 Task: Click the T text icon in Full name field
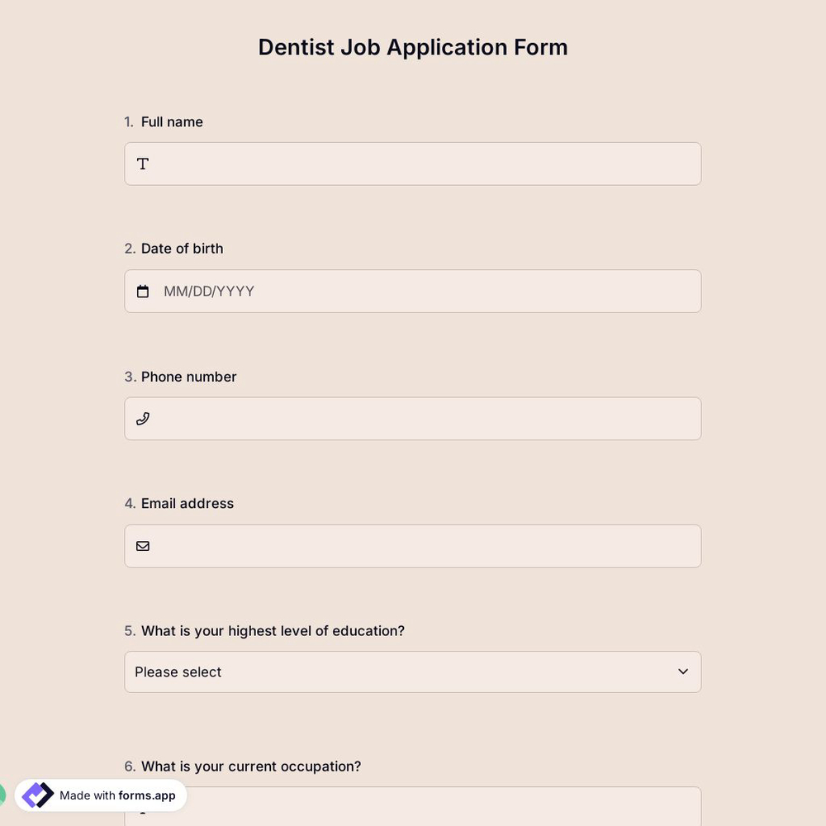click(142, 164)
